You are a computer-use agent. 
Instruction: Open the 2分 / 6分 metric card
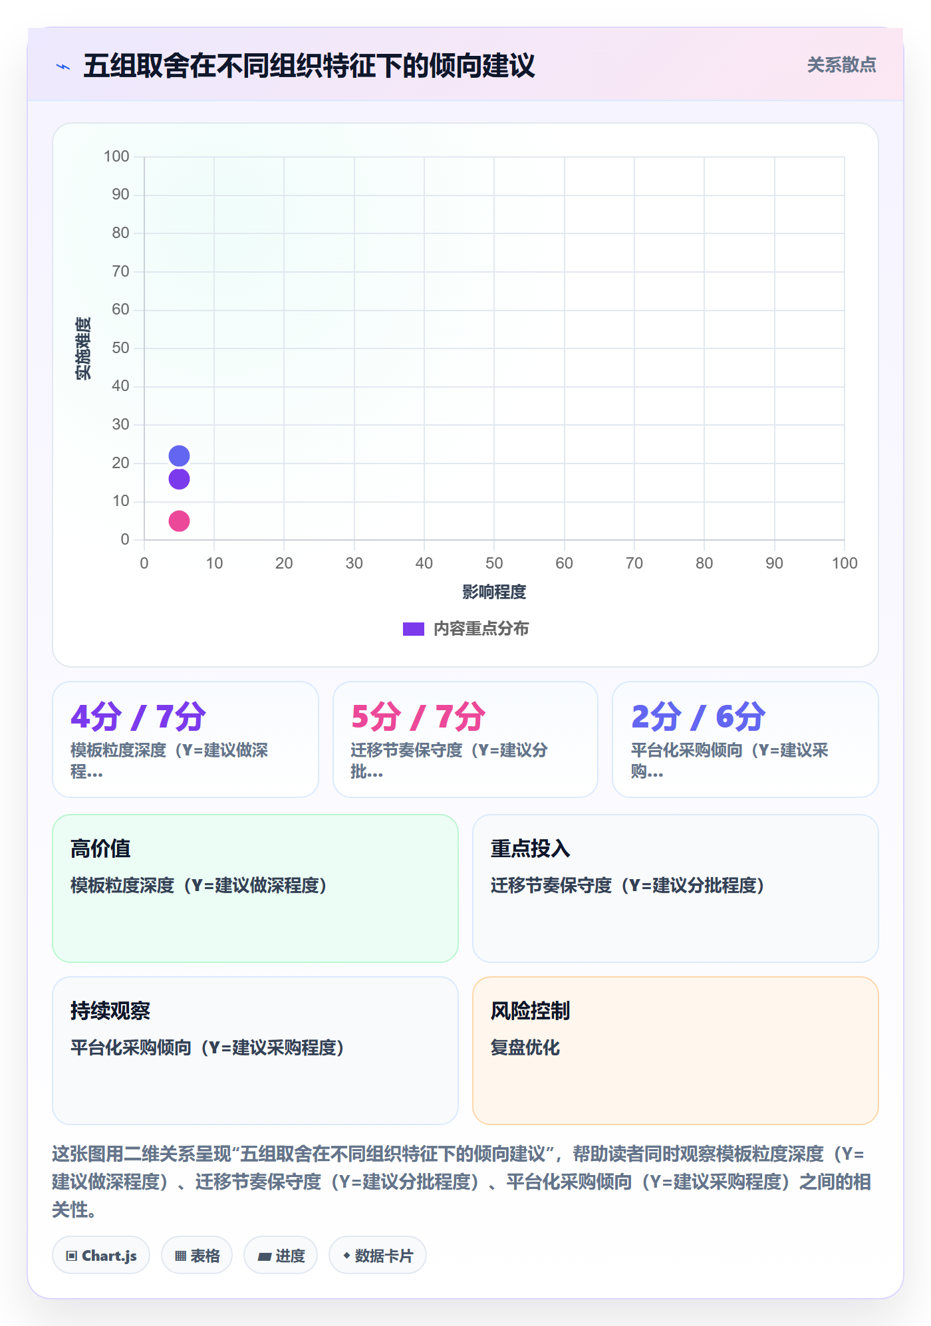745,739
